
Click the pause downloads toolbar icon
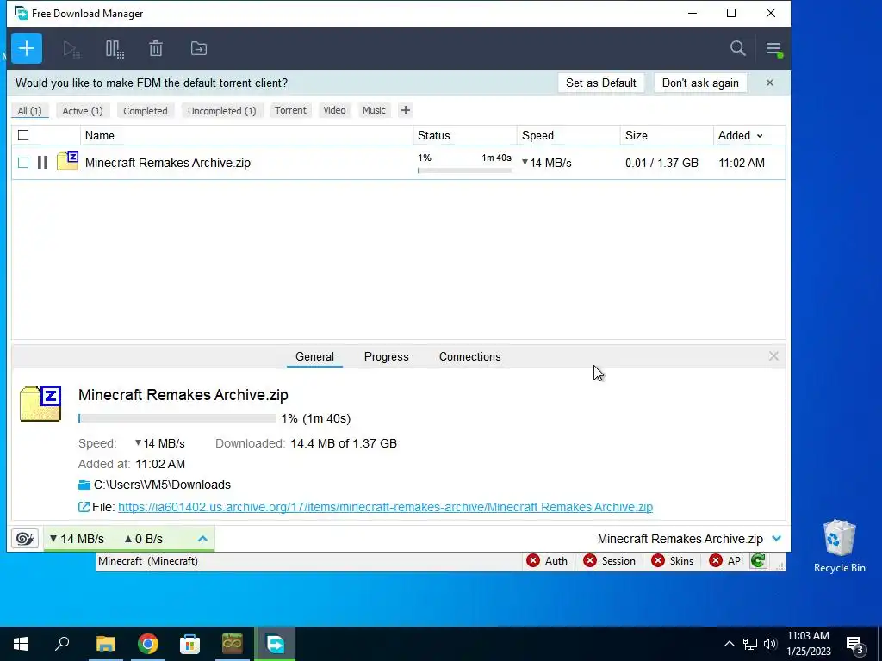[115, 49]
